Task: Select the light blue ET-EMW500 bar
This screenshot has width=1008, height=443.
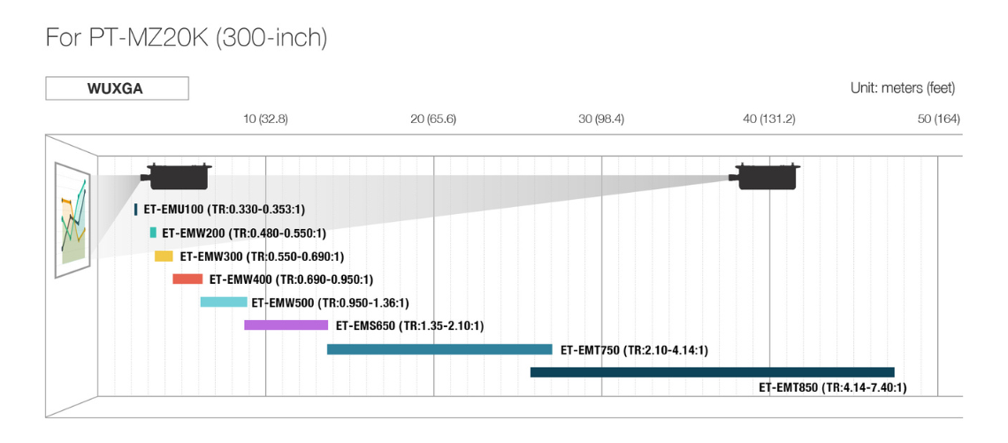Action: (224, 302)
